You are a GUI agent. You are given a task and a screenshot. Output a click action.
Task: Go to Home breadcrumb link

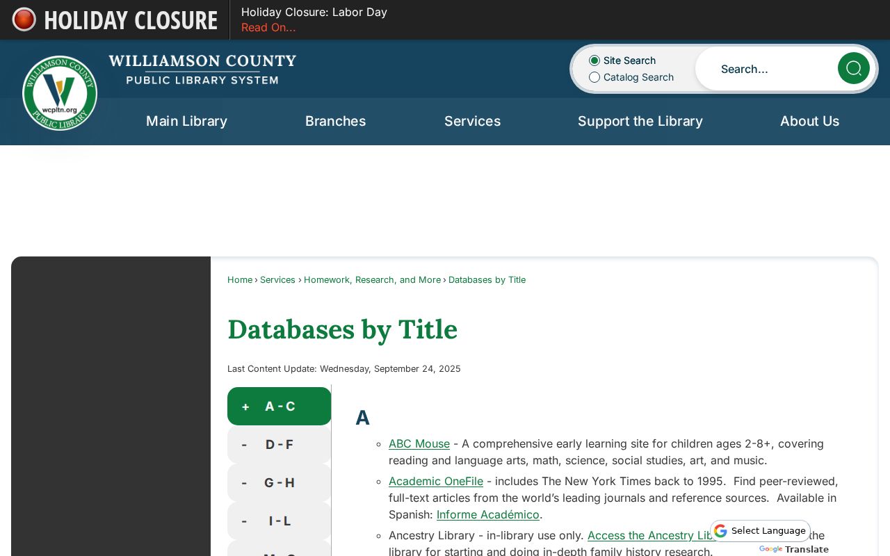click(240, 279)
